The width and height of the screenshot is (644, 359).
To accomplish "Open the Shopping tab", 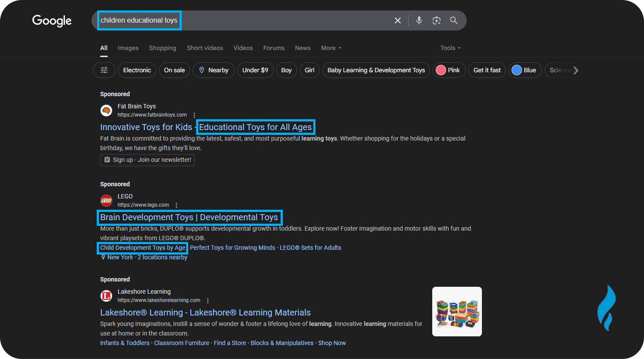I will [x=163, y=48].
